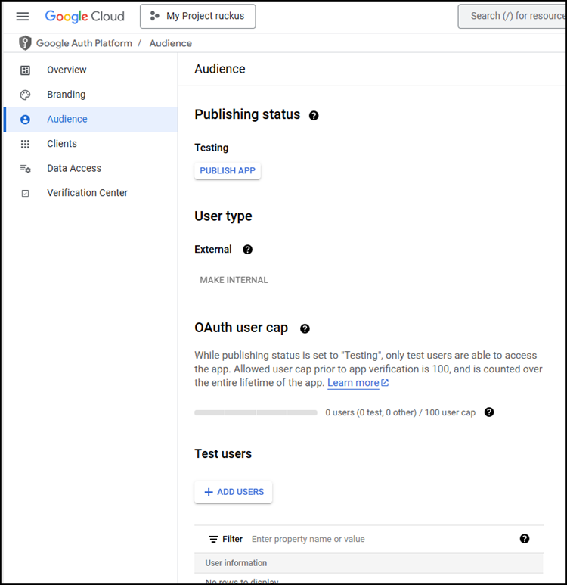Open Data Access section

pos(73,168)
